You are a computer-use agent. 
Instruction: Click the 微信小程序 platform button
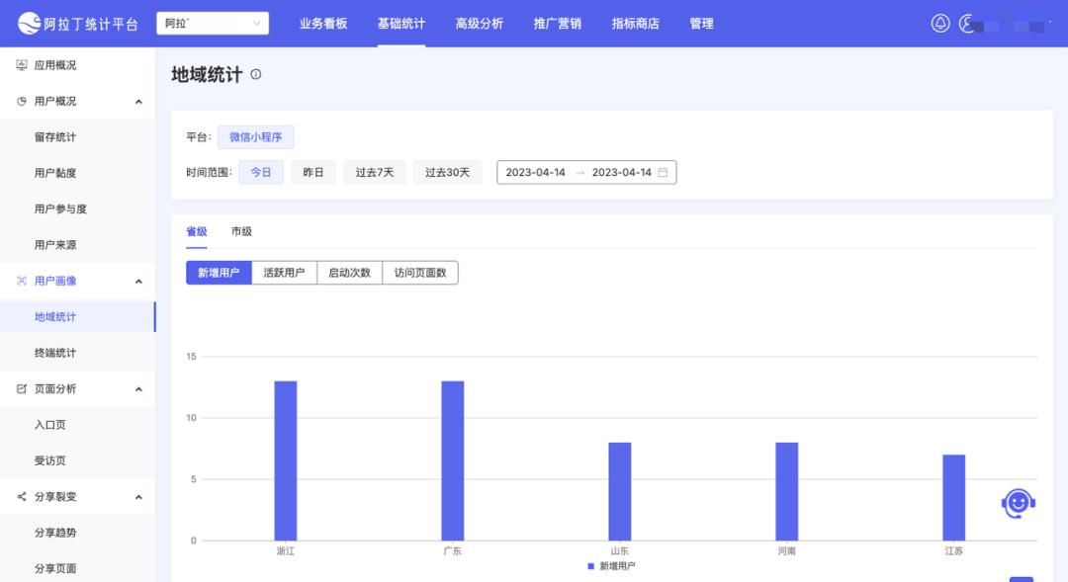255,136
